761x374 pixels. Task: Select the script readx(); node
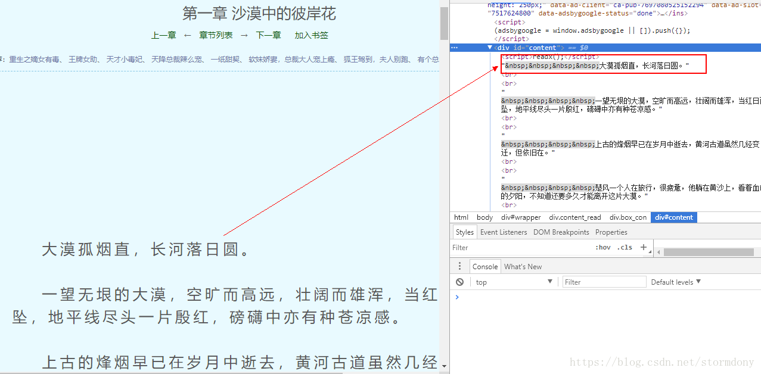pyautogui.click(x=550, y=57)
